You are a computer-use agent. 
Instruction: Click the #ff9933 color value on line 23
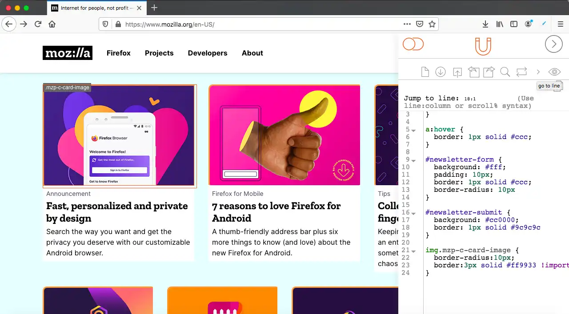click(521, 265)
